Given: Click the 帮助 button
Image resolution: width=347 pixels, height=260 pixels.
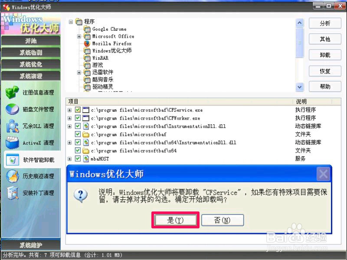Looking at the screenshot, I should [x=325, y=86].
